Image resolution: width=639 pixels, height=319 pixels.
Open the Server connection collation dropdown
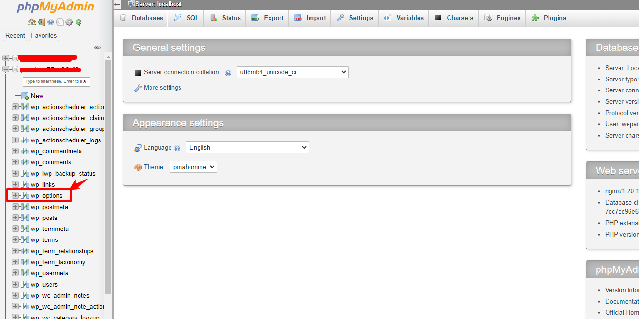click(292, 72)
